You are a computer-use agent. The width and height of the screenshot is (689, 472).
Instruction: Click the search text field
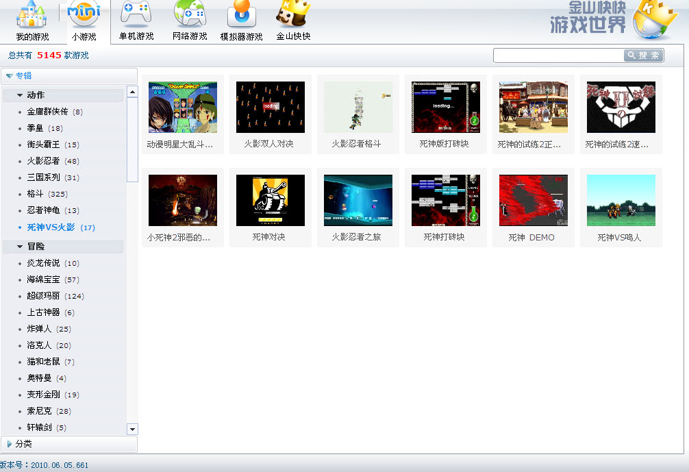coord(558,55)
